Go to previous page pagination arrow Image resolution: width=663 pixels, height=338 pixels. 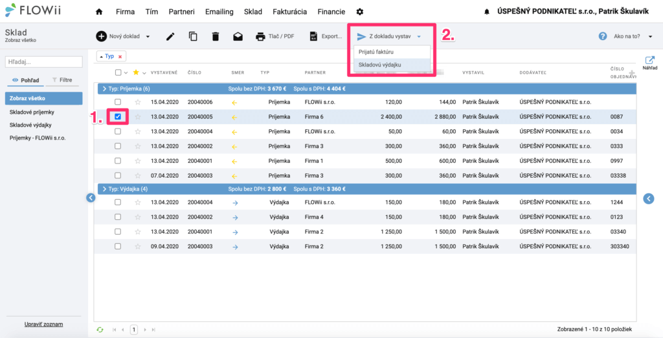[x=122, y=330]
